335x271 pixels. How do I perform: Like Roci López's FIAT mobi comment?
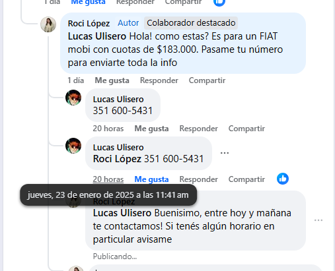click(112, 80)
